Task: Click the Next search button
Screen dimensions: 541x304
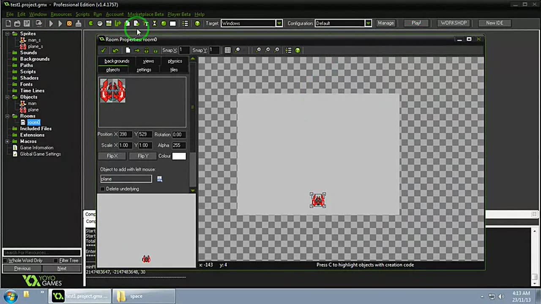Action: (x=62, y=269)
